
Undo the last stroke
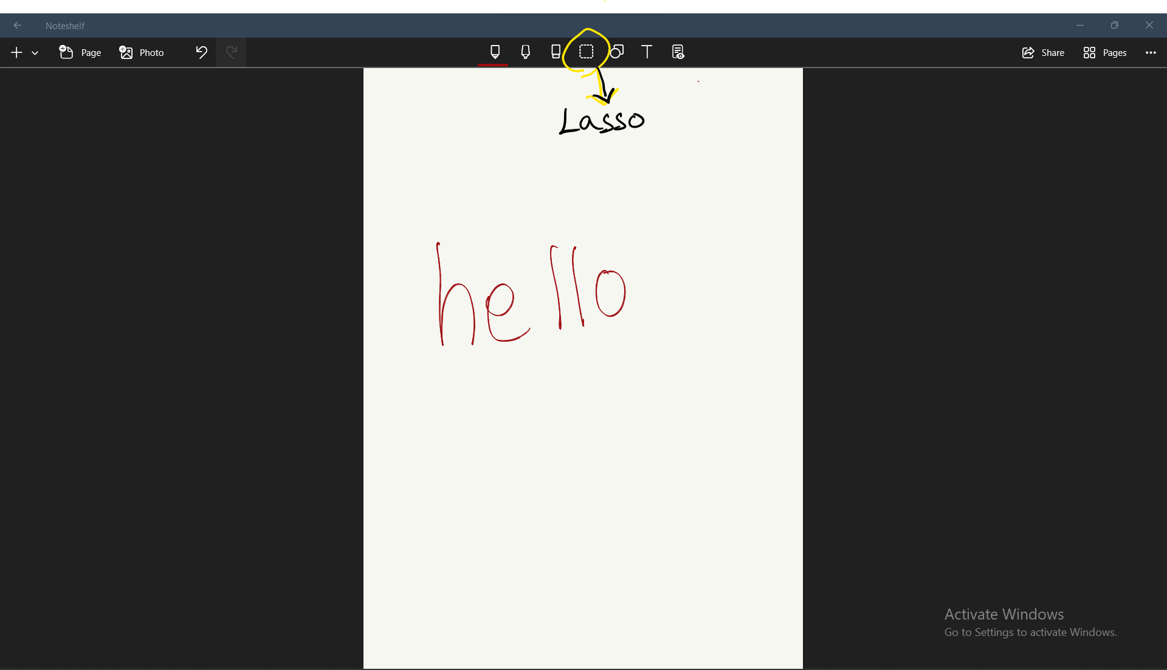[201, 52]
